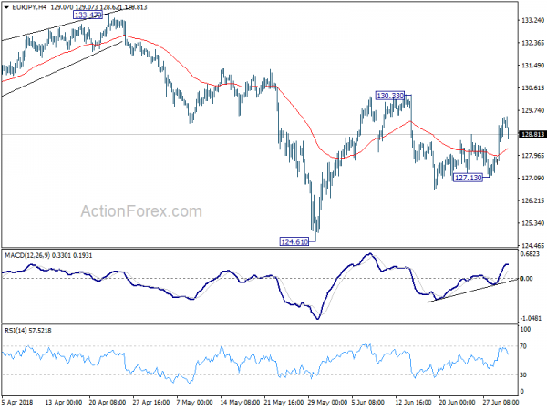Click the MACD scale value 0.6823
547x410 pixels.
click(530, 254)
